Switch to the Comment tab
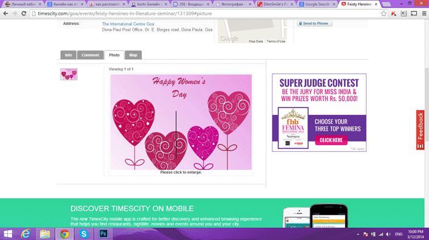 pyautogui.click(x=90, y=55)
